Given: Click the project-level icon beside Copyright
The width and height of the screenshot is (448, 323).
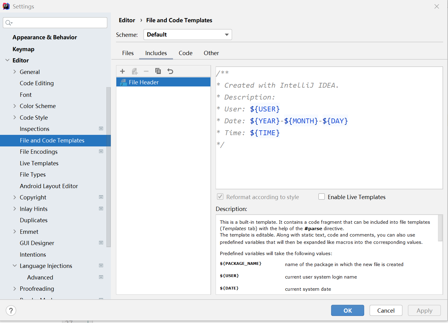Looking at the screenshot, I should tap(101, 197).
